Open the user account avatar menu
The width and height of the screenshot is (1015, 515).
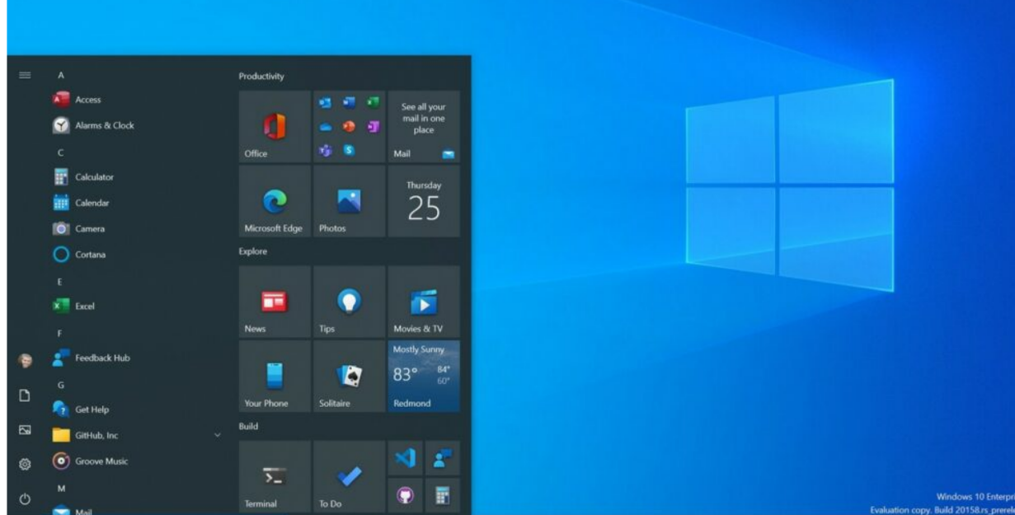[x=25, y=360]
